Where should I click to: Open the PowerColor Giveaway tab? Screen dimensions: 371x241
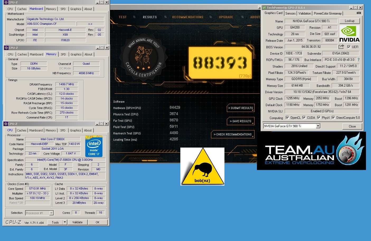328,13
